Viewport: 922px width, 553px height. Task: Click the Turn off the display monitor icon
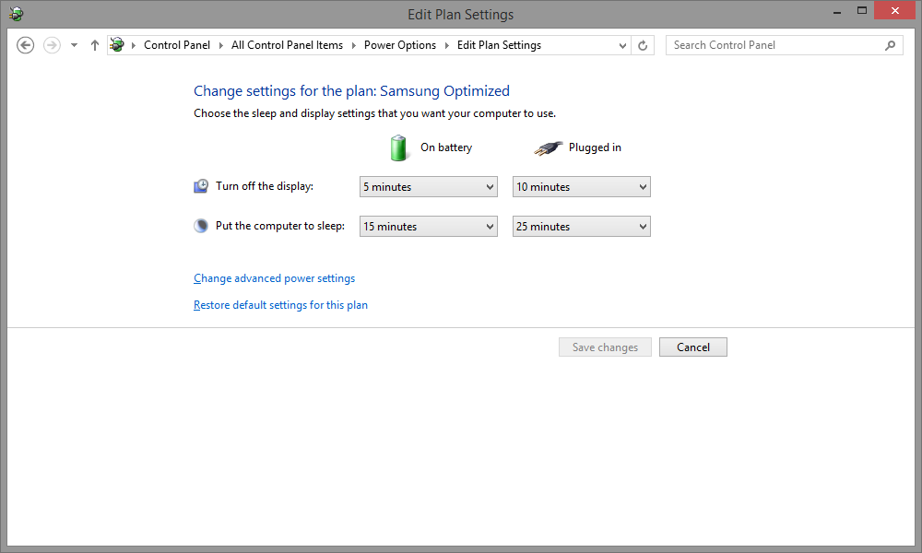click(201, 186)
